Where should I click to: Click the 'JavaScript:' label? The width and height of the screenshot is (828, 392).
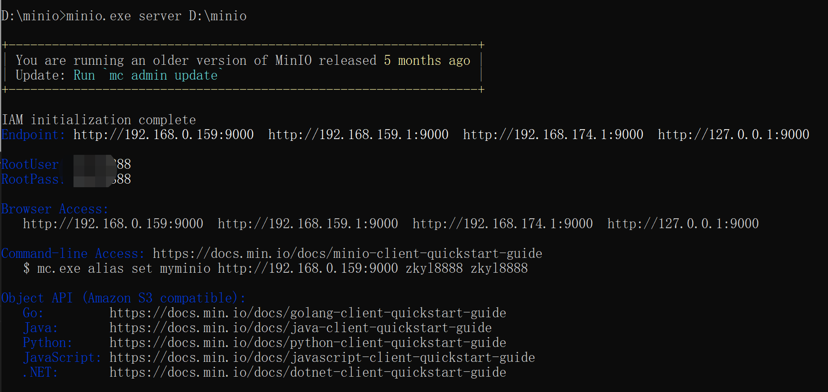(62, 357)
